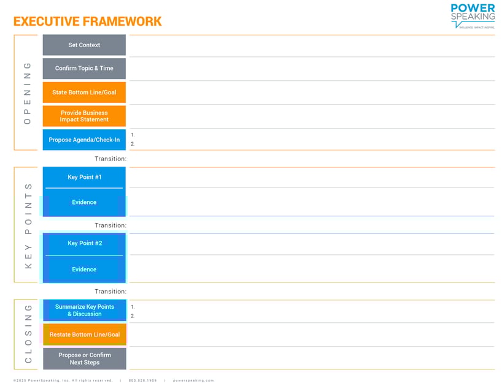502x389 pixels.
Task: Open the powerspeaking.com link in the footer
Action: click(193, 380)
